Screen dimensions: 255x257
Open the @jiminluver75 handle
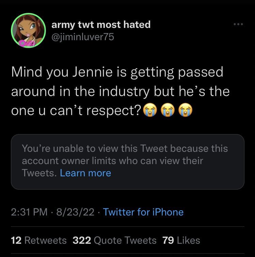coord(83,37)
